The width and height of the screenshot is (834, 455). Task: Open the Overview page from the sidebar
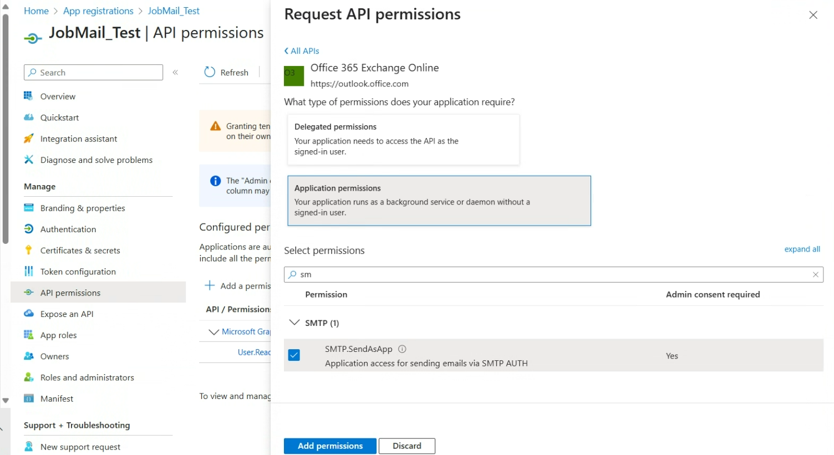coord(58,96)
